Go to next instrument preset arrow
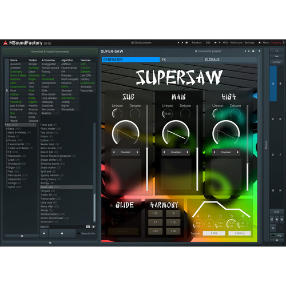Screen dimensions: 286x286 pos(249,51)
